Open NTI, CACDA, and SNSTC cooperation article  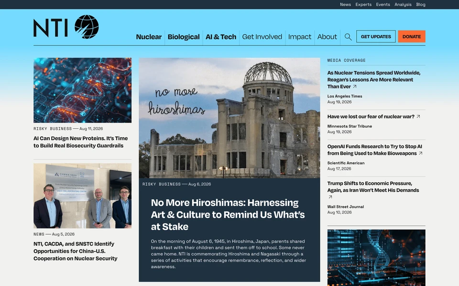[75, 251]
